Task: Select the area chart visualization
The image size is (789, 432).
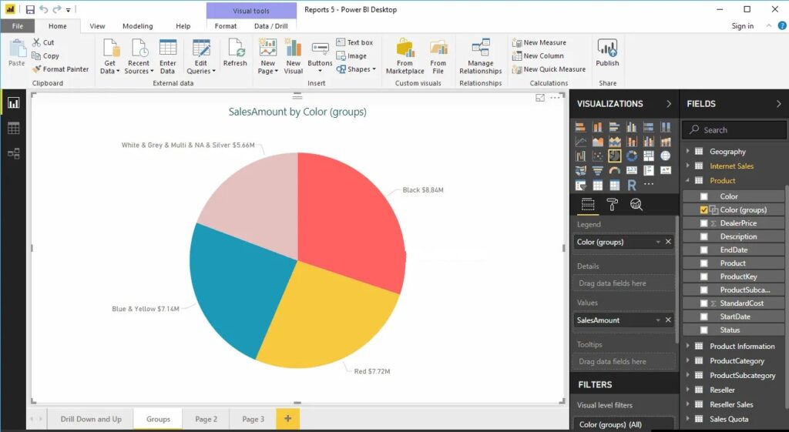Action: pos(597,142)
